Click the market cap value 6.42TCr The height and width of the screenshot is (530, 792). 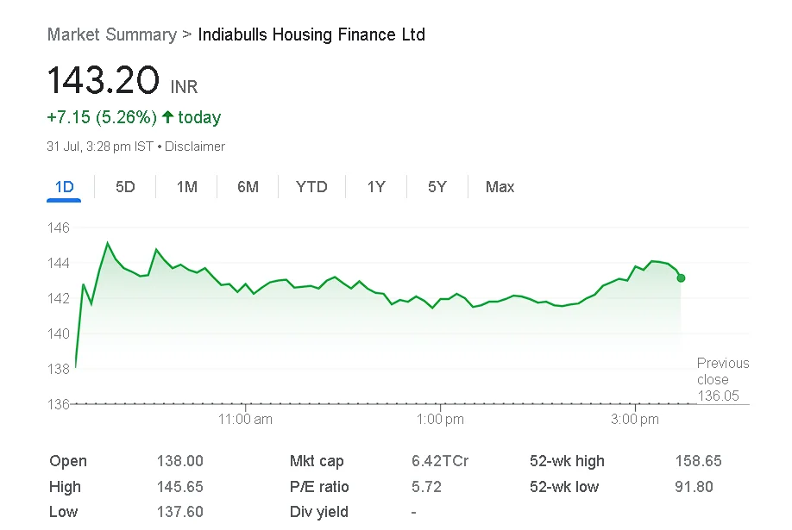[440, 461]
